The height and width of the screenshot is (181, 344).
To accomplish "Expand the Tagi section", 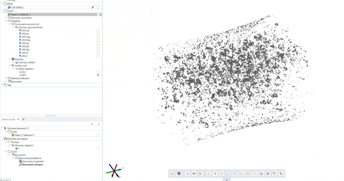I will [x=2, y=85].
